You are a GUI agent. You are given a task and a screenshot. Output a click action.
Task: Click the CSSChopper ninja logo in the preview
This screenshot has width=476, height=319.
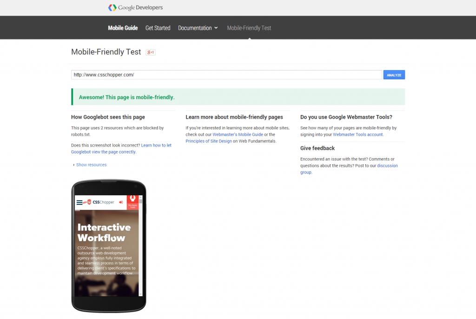pyautogui.click(x=89, y=202)
